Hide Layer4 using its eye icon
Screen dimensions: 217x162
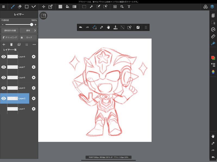point(4,57)
